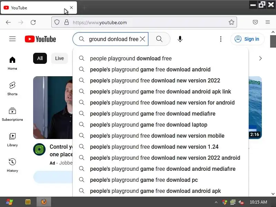276x207 pixels.
Task: Save page to Pocket
Action: 255,22
